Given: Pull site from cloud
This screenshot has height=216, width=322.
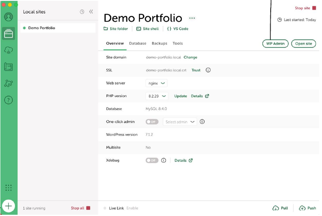Looking at the screenshot, I should point(280,208).
